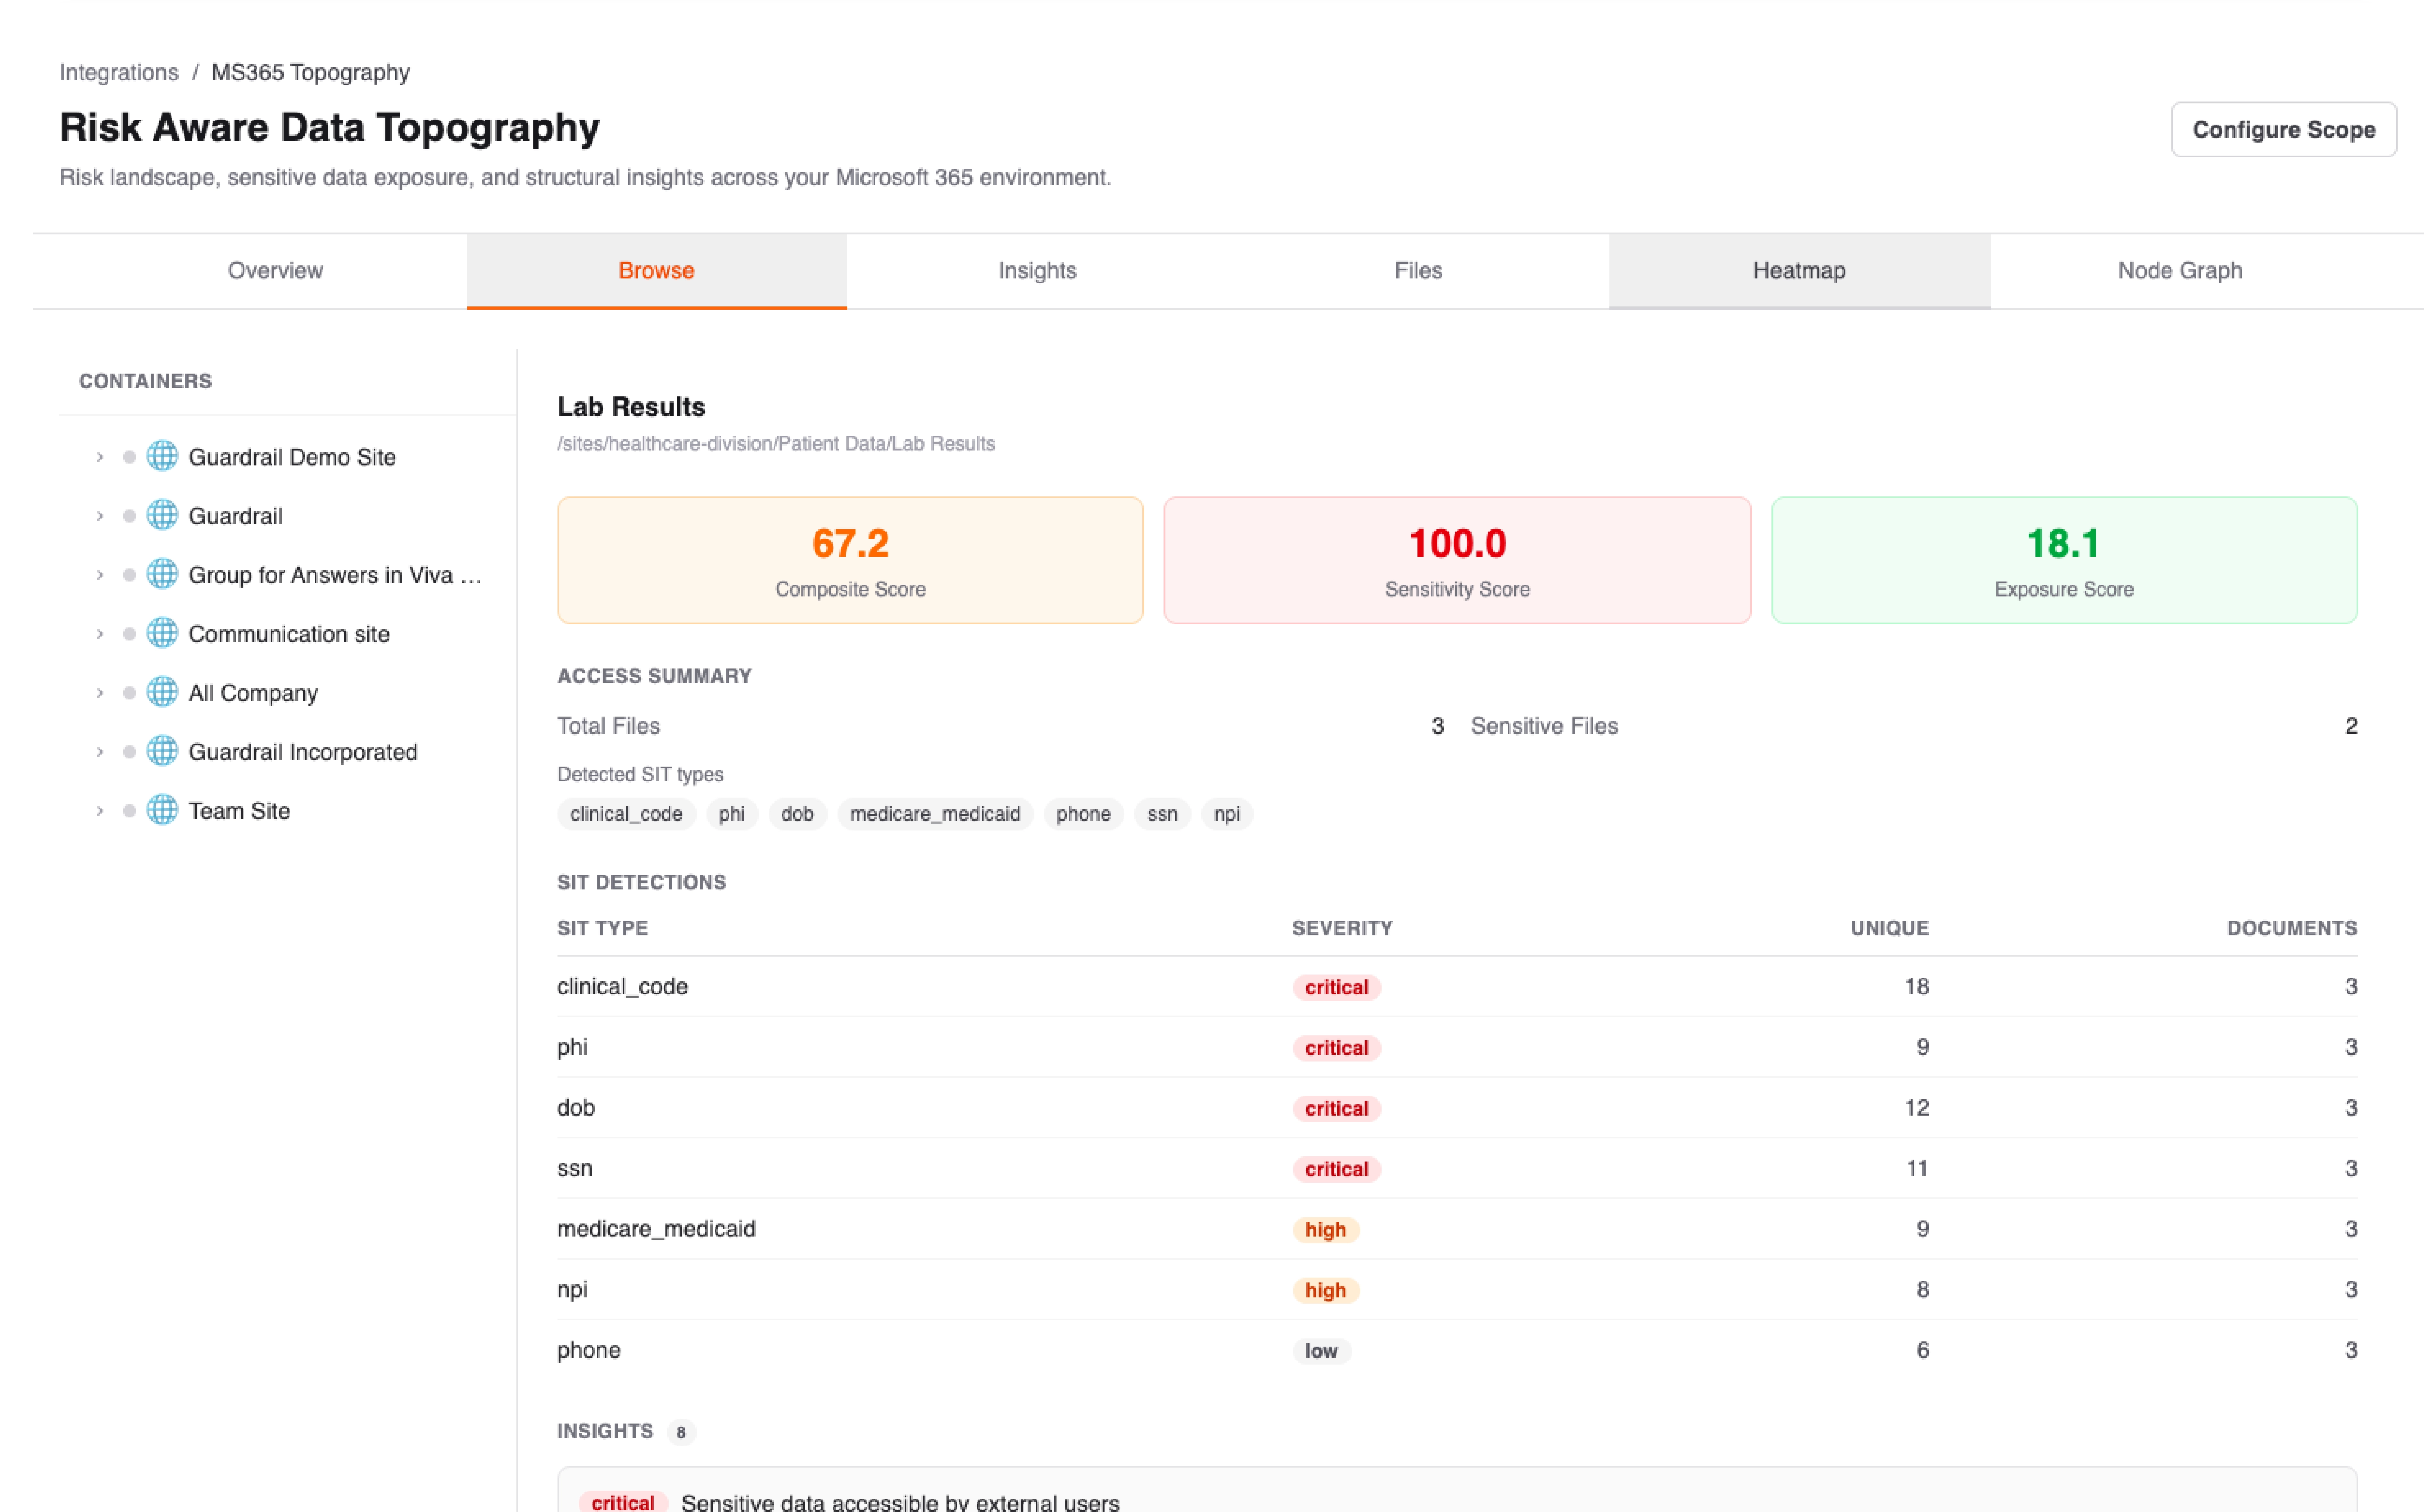Go to Integrations breadcrumb link
Viewport: 2432px width, 1512px height.
pyautogui.click(x=119, y=73)
